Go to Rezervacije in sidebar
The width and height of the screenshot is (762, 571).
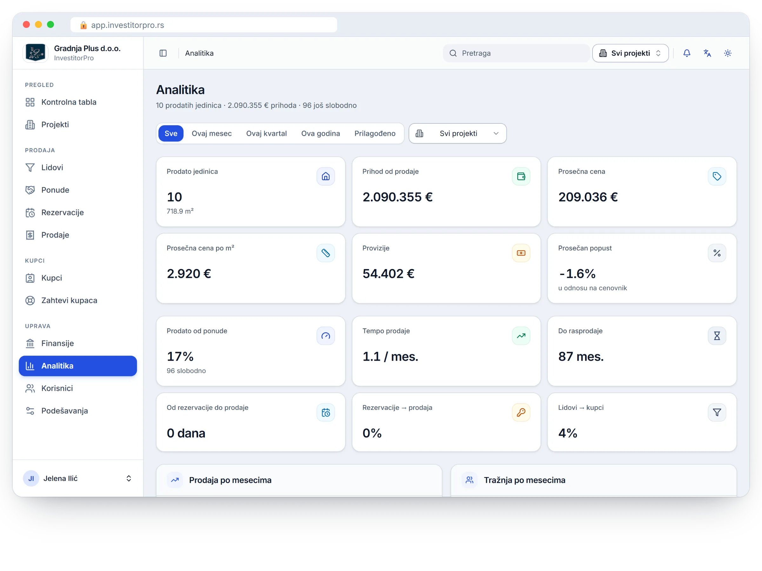click(77, 212)
